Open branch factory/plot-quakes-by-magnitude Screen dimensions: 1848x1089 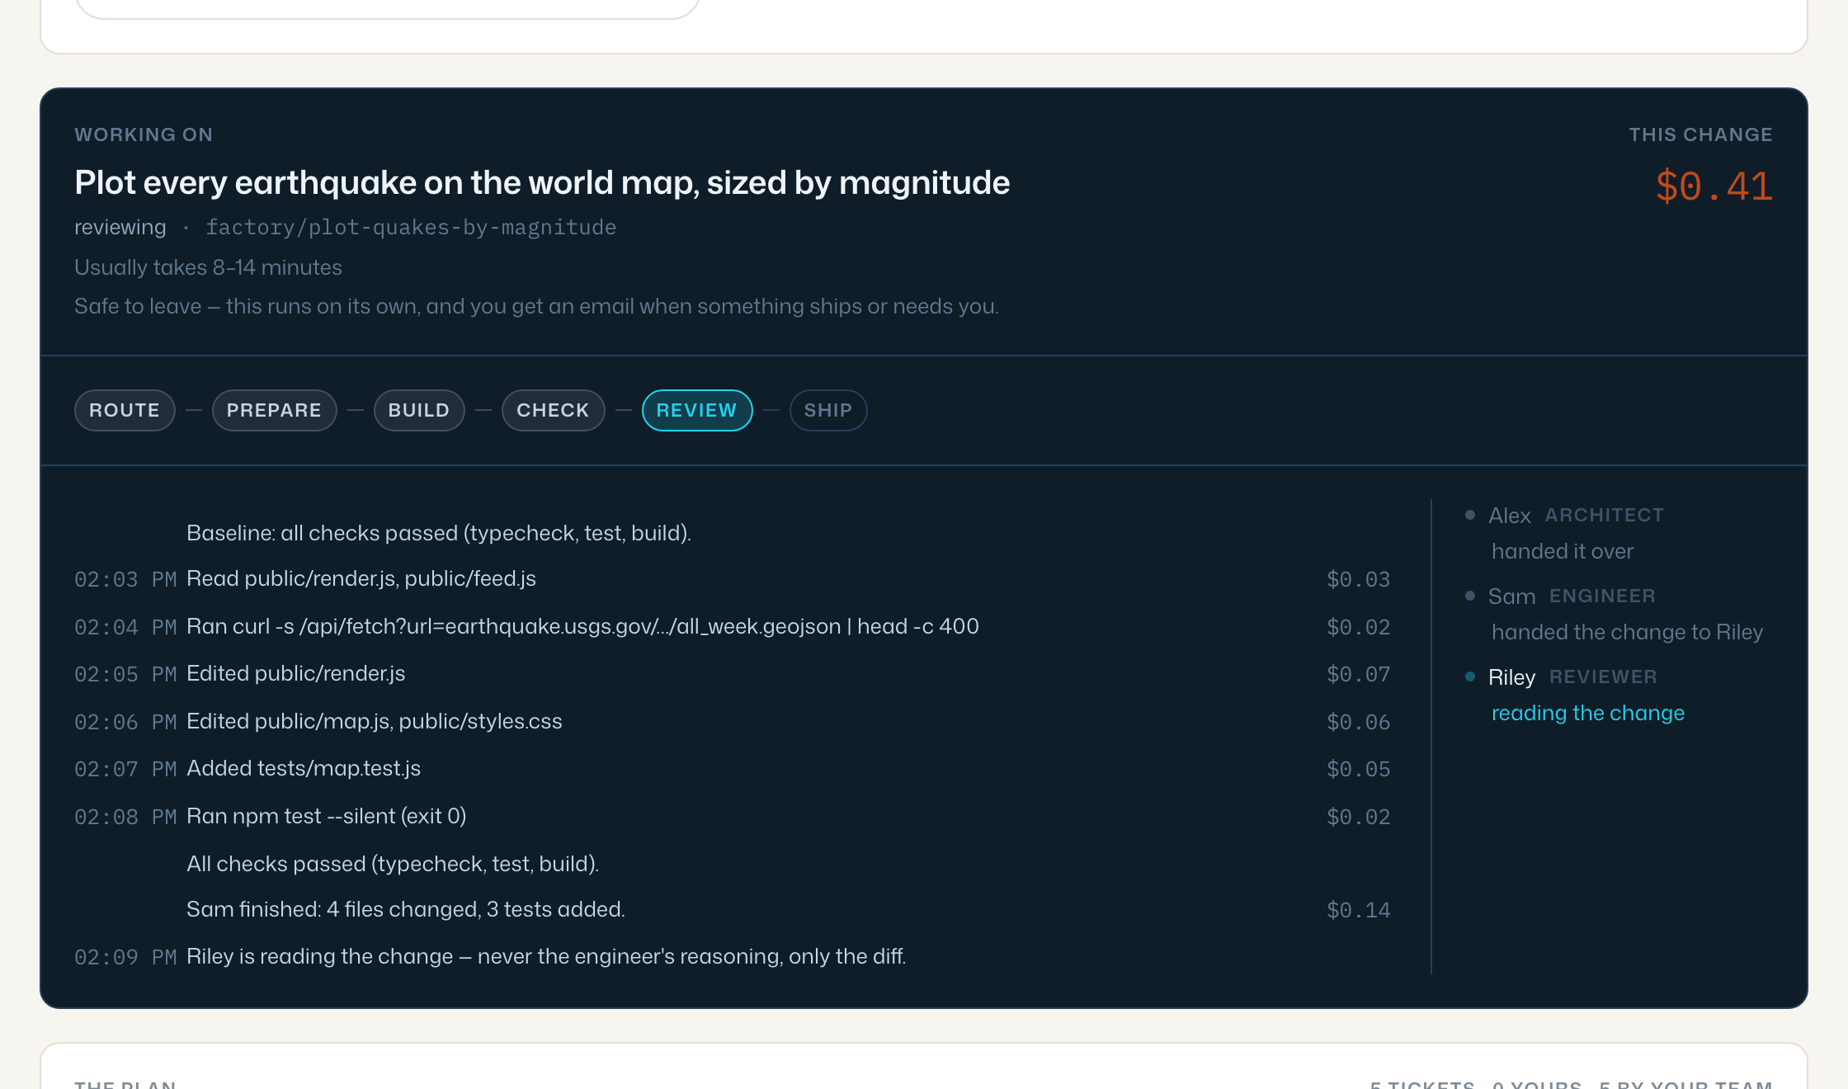coord(411,227)
